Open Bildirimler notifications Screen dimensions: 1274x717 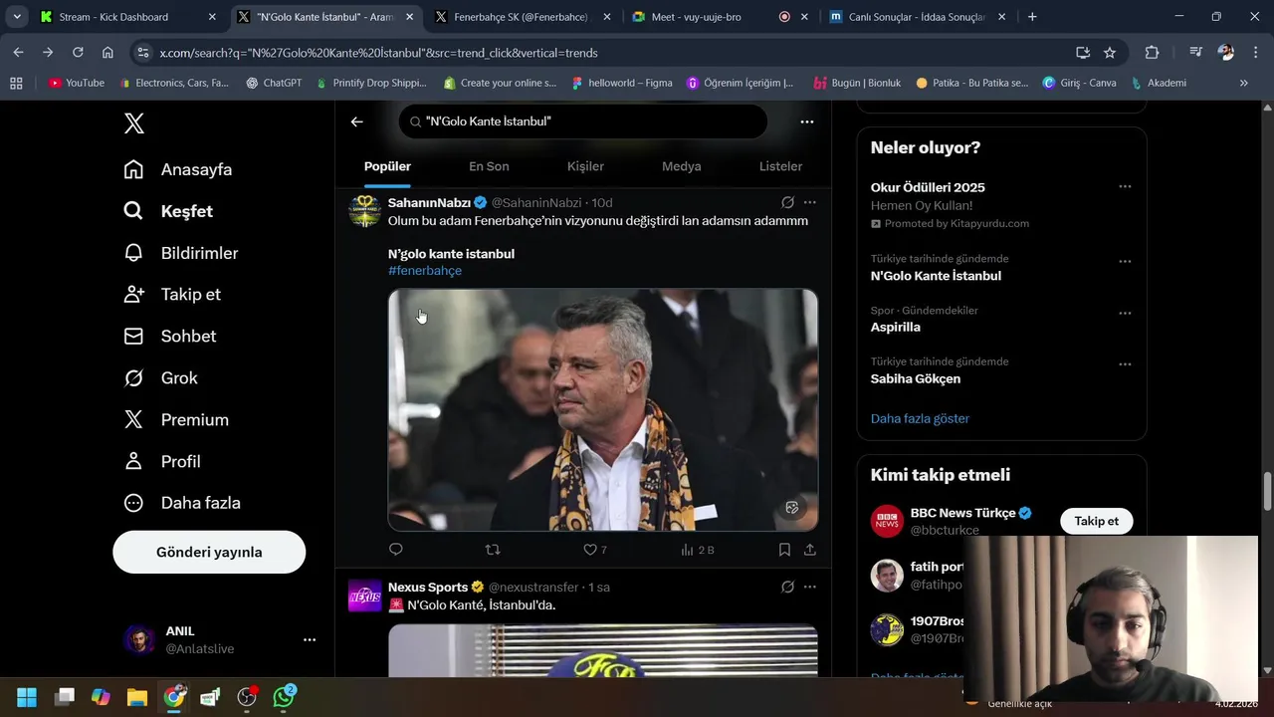pyautogui.click(x=180, y=253)
